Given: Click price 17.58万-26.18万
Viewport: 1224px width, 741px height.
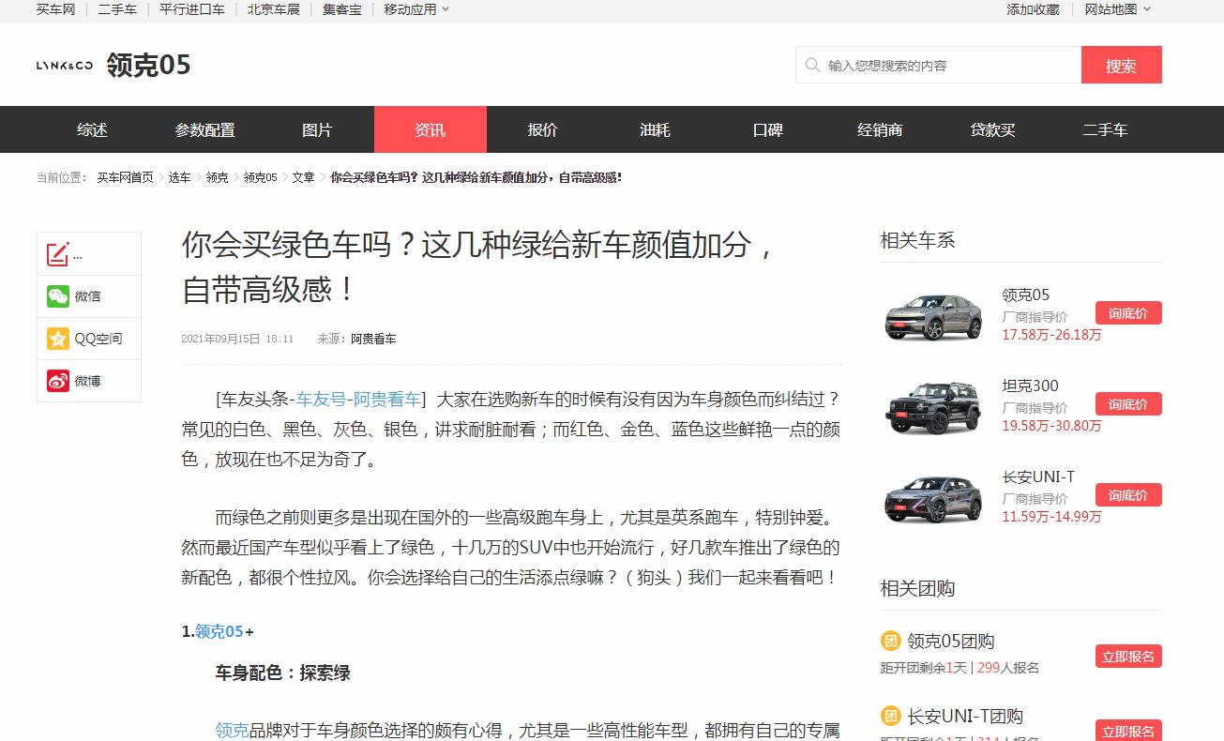Looking at the screenshot, I should coord(1051,335).
